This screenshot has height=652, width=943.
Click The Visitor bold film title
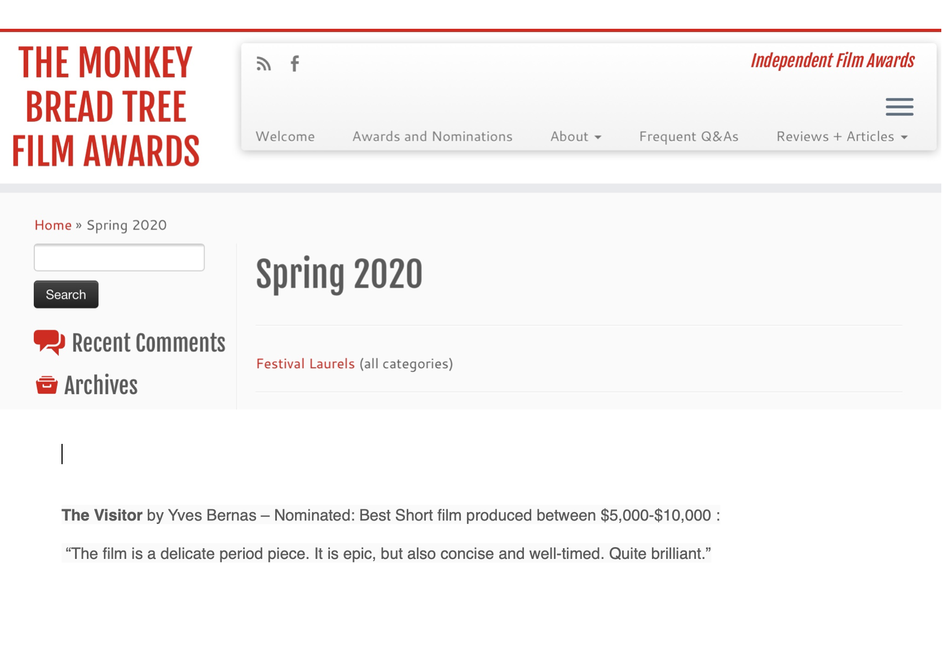(102, 515)
